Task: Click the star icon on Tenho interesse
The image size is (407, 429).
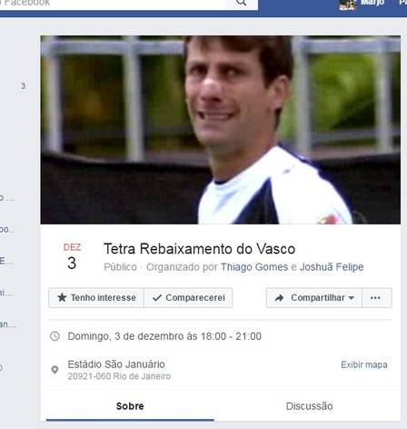Action: click(62, 297)
